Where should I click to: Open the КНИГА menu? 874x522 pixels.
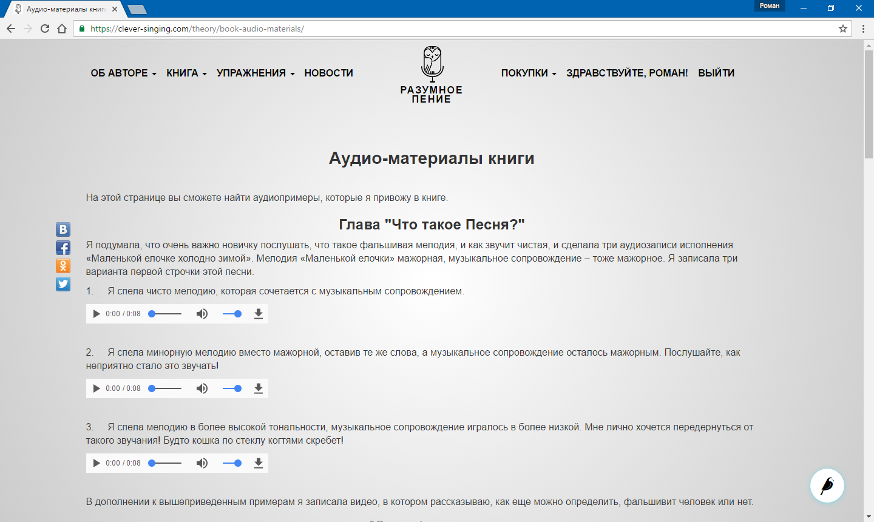click(x=187, y=73)
